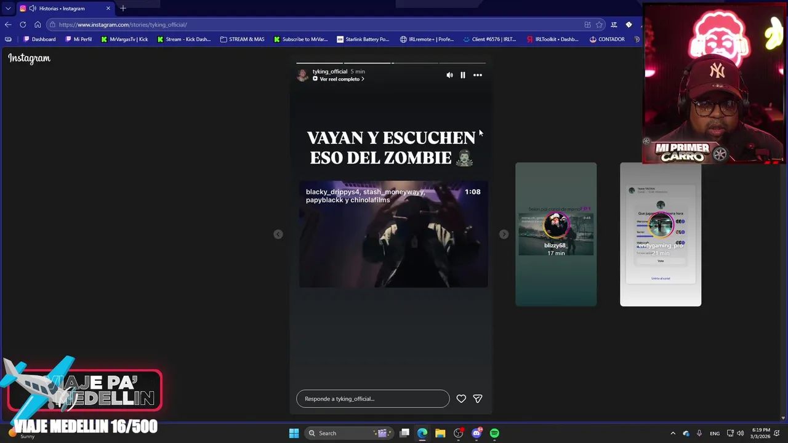Click 'Ver reel completo' link
Screen dimensions: 788x443
[339, 79]
